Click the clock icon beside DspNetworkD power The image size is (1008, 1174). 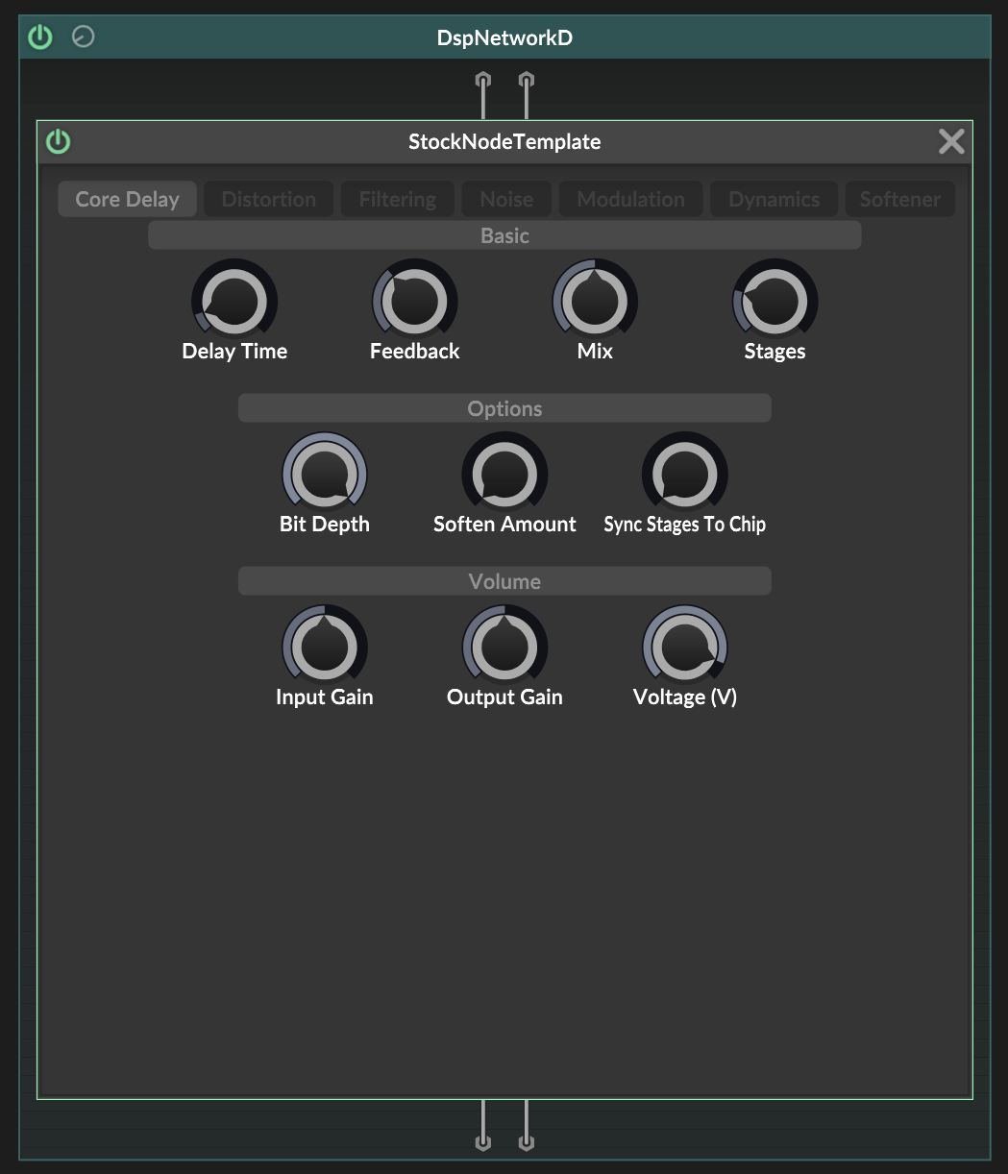pyautogui.click(x=84, y=37)
